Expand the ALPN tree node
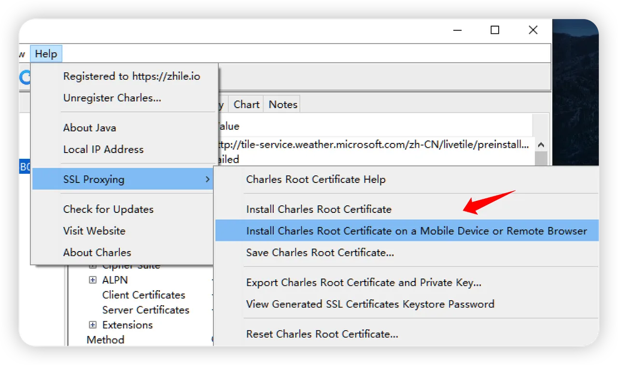The width and height of the screenshot is (618, 365). tap(93, 280)
